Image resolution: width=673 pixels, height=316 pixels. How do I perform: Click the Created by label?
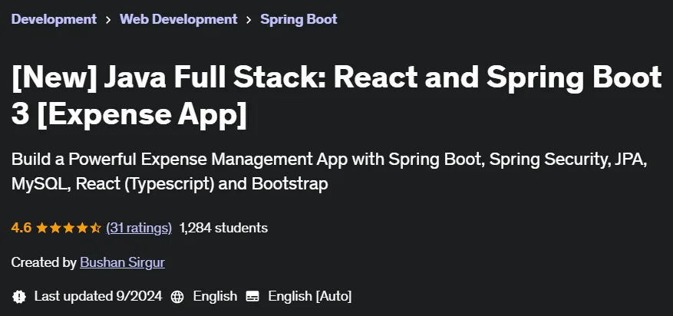point(44,262)
